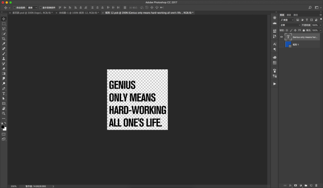
Task: Click the foreground color swatch
Action: click(3, 127)
